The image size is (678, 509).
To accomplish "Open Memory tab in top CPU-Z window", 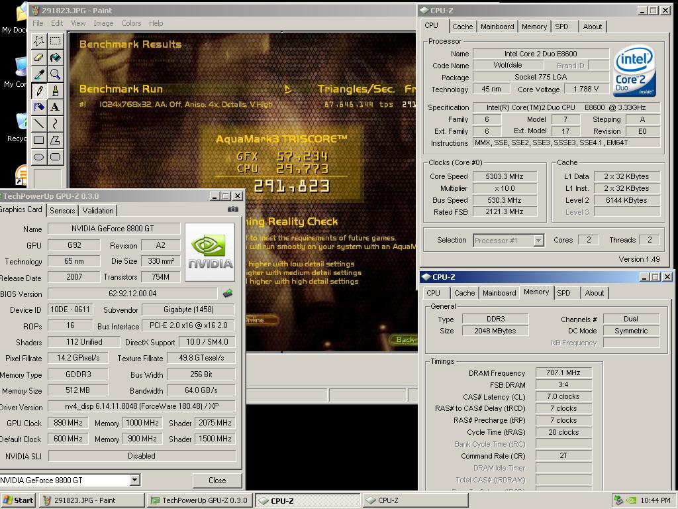I will coord(534,27).
